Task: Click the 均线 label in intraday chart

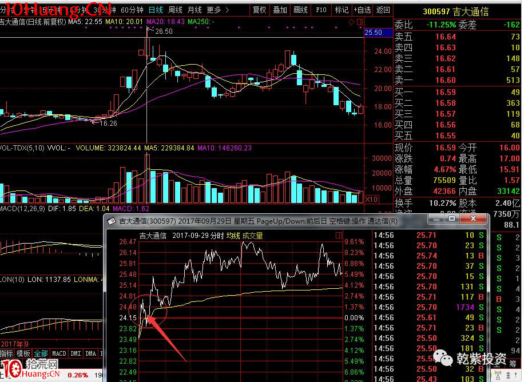Action: 233,236
